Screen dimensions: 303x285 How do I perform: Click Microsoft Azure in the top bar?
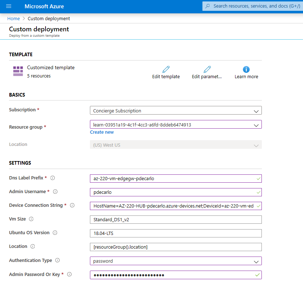44,6
